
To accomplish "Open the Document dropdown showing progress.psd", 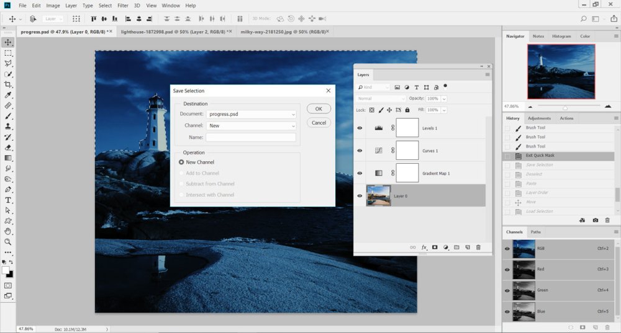I will coord(251,114).
